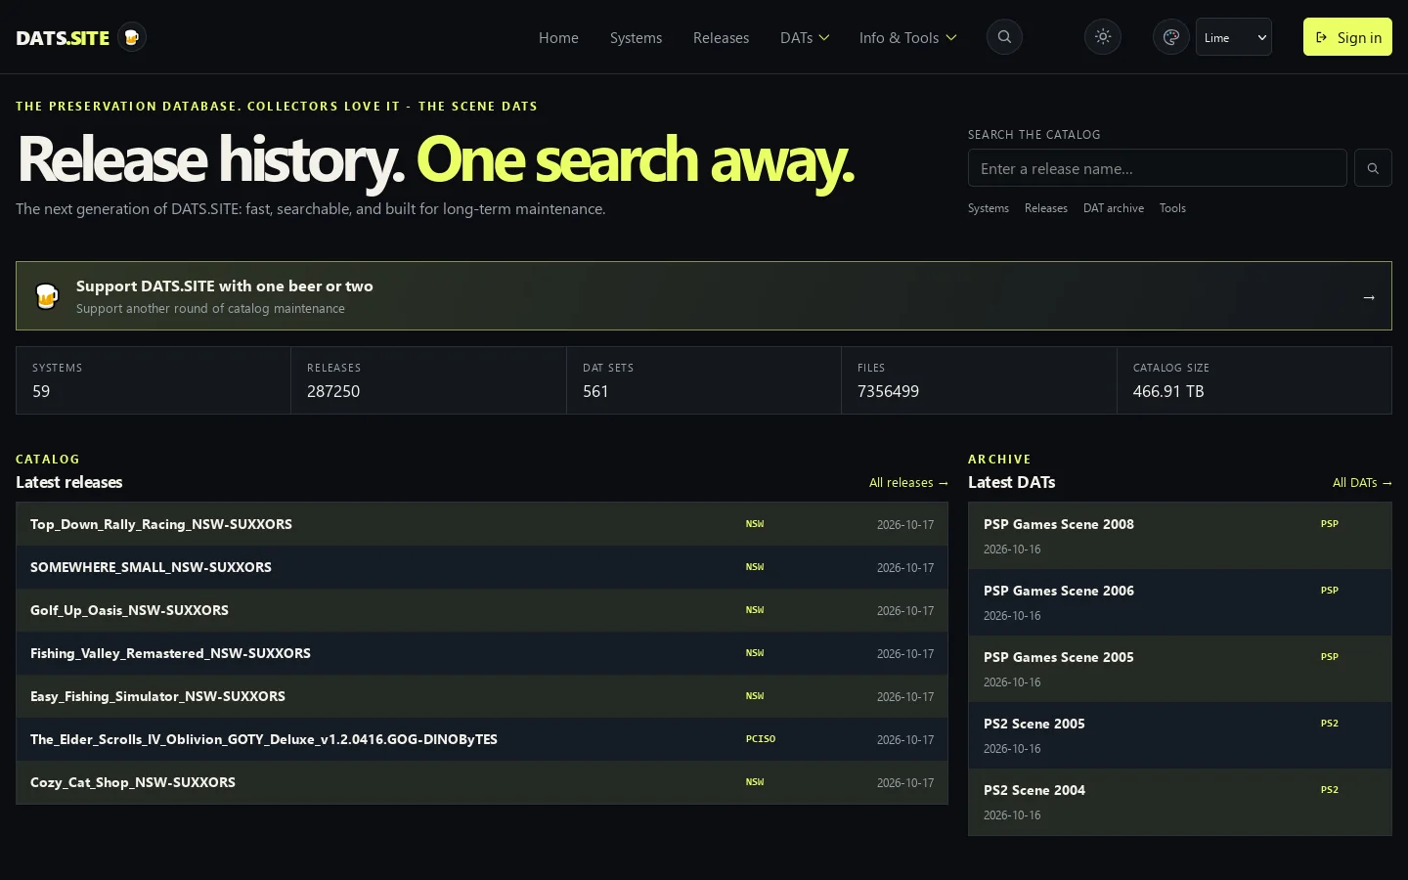Expand the Info & Tools dropdown menu
The height and width of the screenshot is (880, 1408).
pos(907,37)
